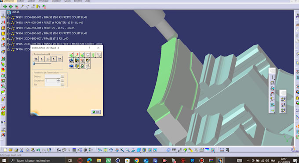Viewport: 299px width, 163px height.
Task: Click the Windows Start button
Action: pyautogui.click(x=4, y=160)
